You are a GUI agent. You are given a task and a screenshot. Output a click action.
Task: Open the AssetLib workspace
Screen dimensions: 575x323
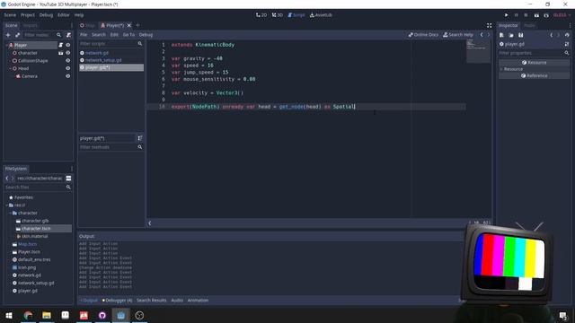[x=321, y=15]
